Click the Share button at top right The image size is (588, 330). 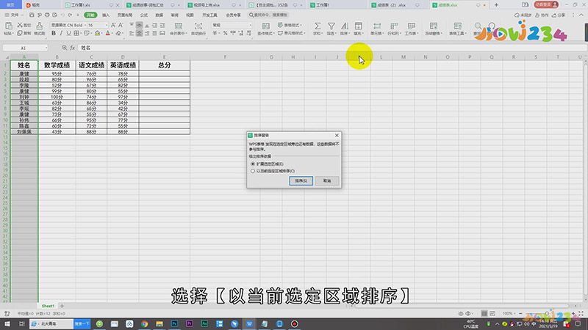coord(559,15)
